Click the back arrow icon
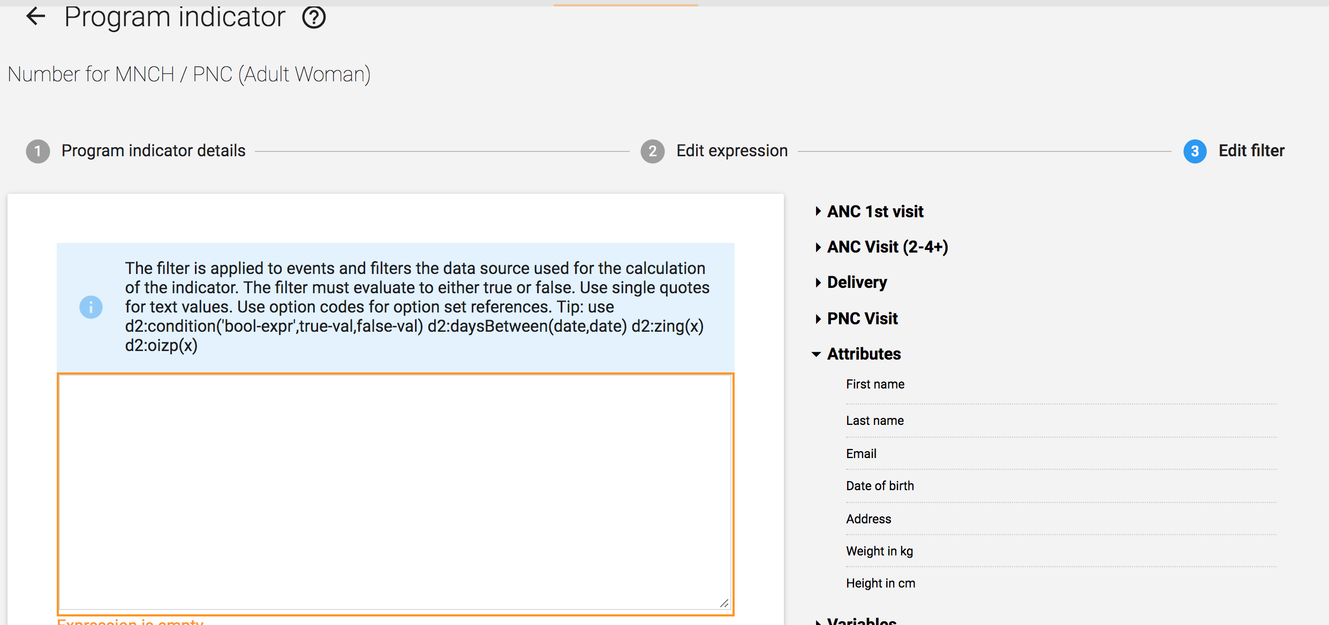 click(x=36, y=16)
